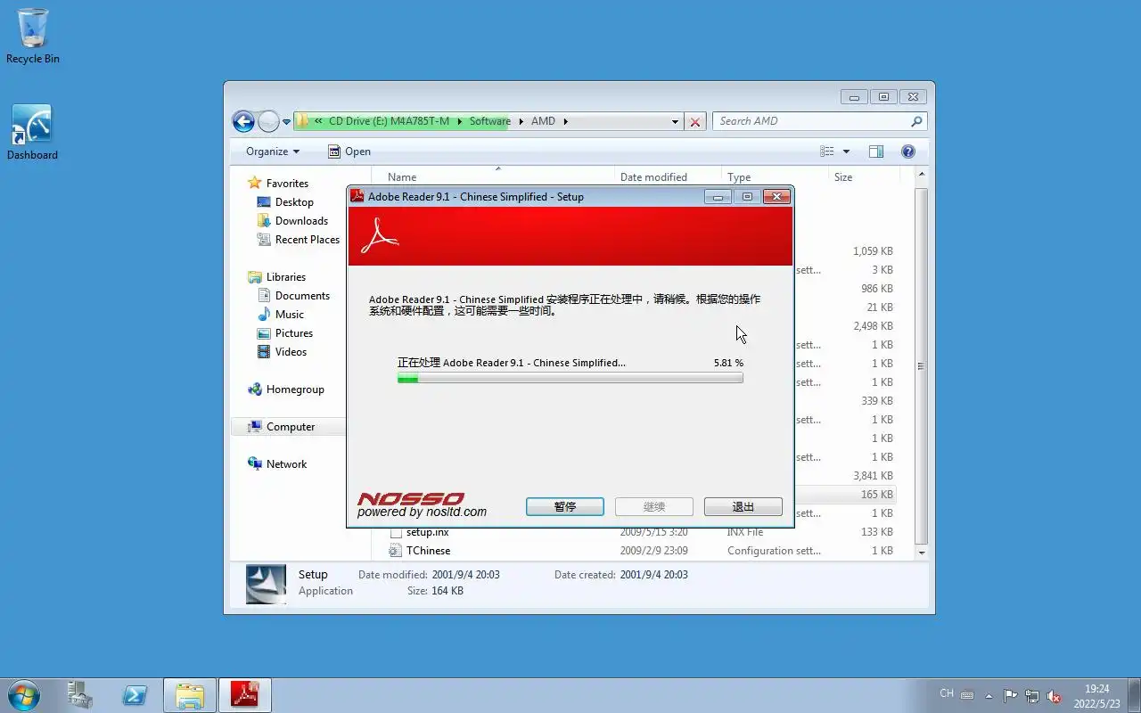Click the Explorer vertical scrollbar
Image resolution: width=1141 pixels, height=713 pixels.
click(922, 365)
